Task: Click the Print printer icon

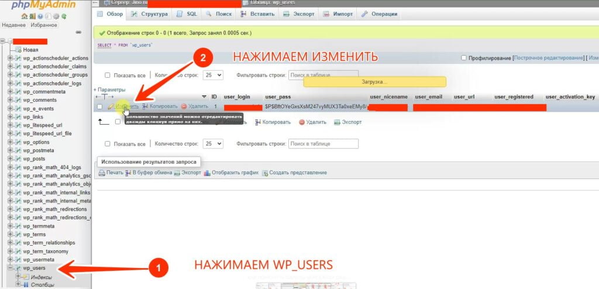Action: (x=102, y=173)
